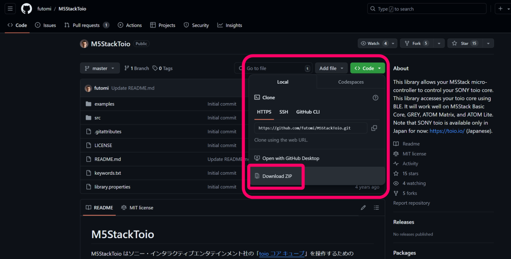Select the HTTPS clone option

point(264,112)
